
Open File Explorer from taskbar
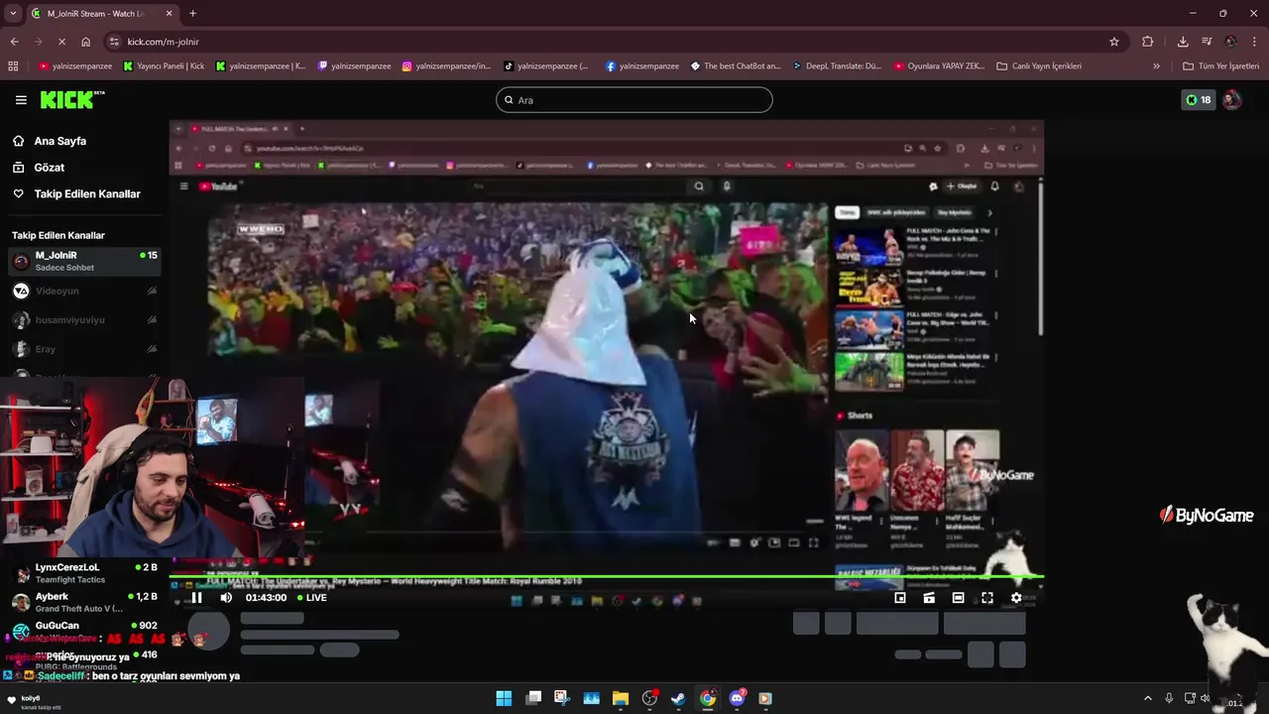(x=621, y=698)
